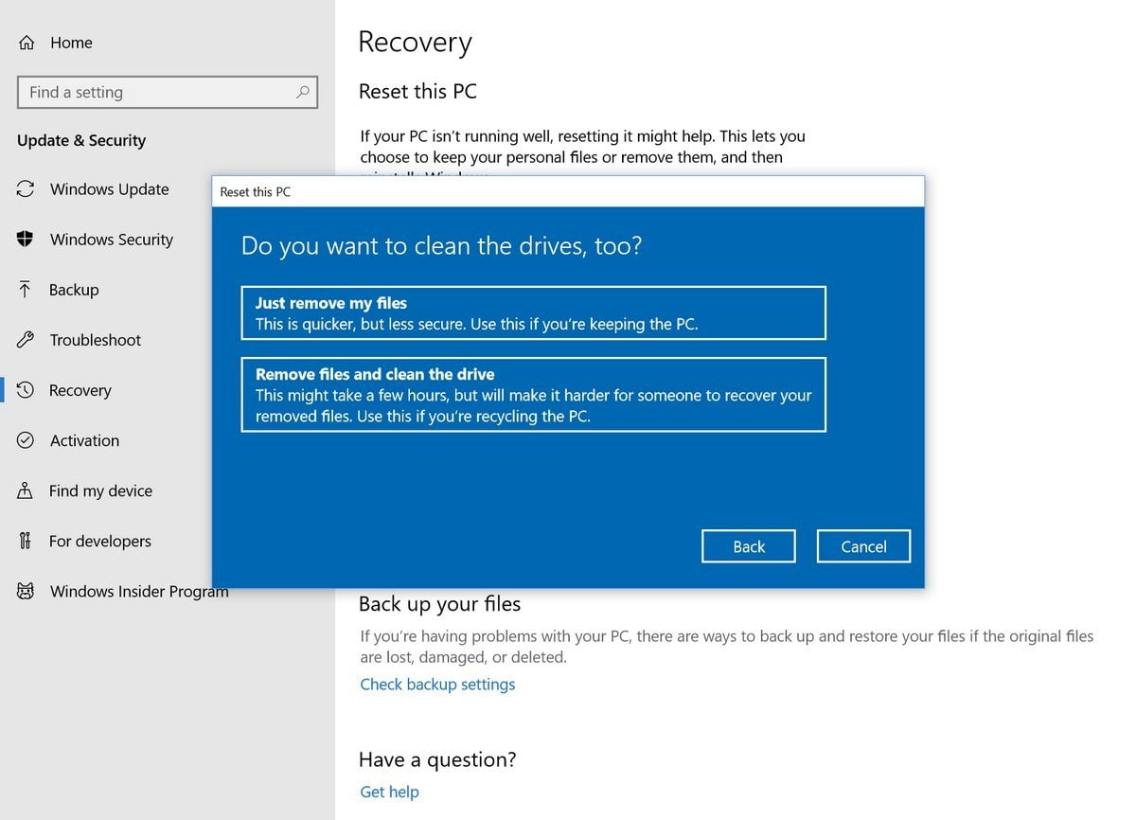The image size is (1136, 820).
Task: Open Activation via its checkmark icon
Action: [x=25, y=440]
